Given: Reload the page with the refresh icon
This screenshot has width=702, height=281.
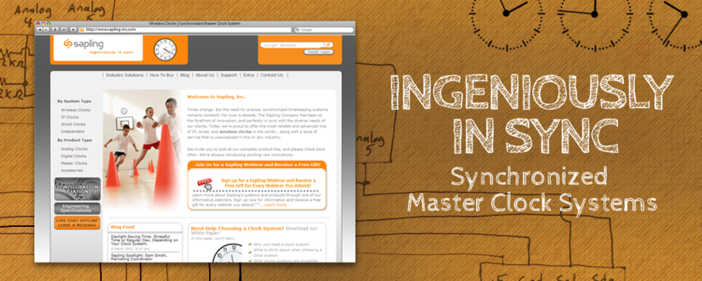Looking at the screenshot, I should (x=55, y=29).
